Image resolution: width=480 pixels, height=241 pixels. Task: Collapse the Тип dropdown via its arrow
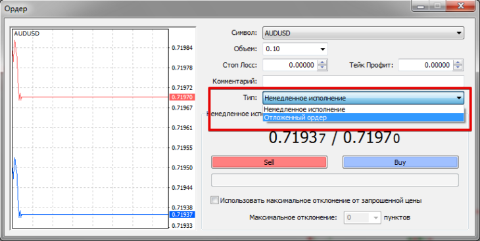click(x=459, y=99)
